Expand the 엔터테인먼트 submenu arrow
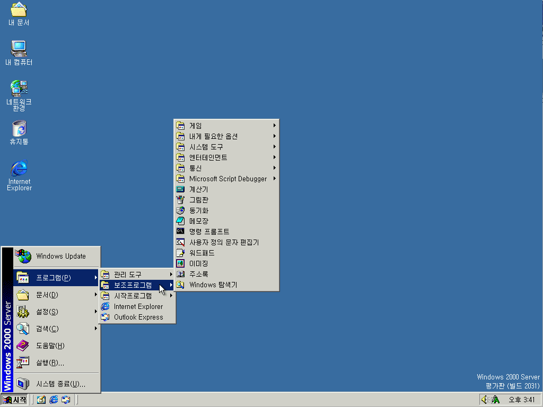The image size is (543, 407). click(274, 157)
